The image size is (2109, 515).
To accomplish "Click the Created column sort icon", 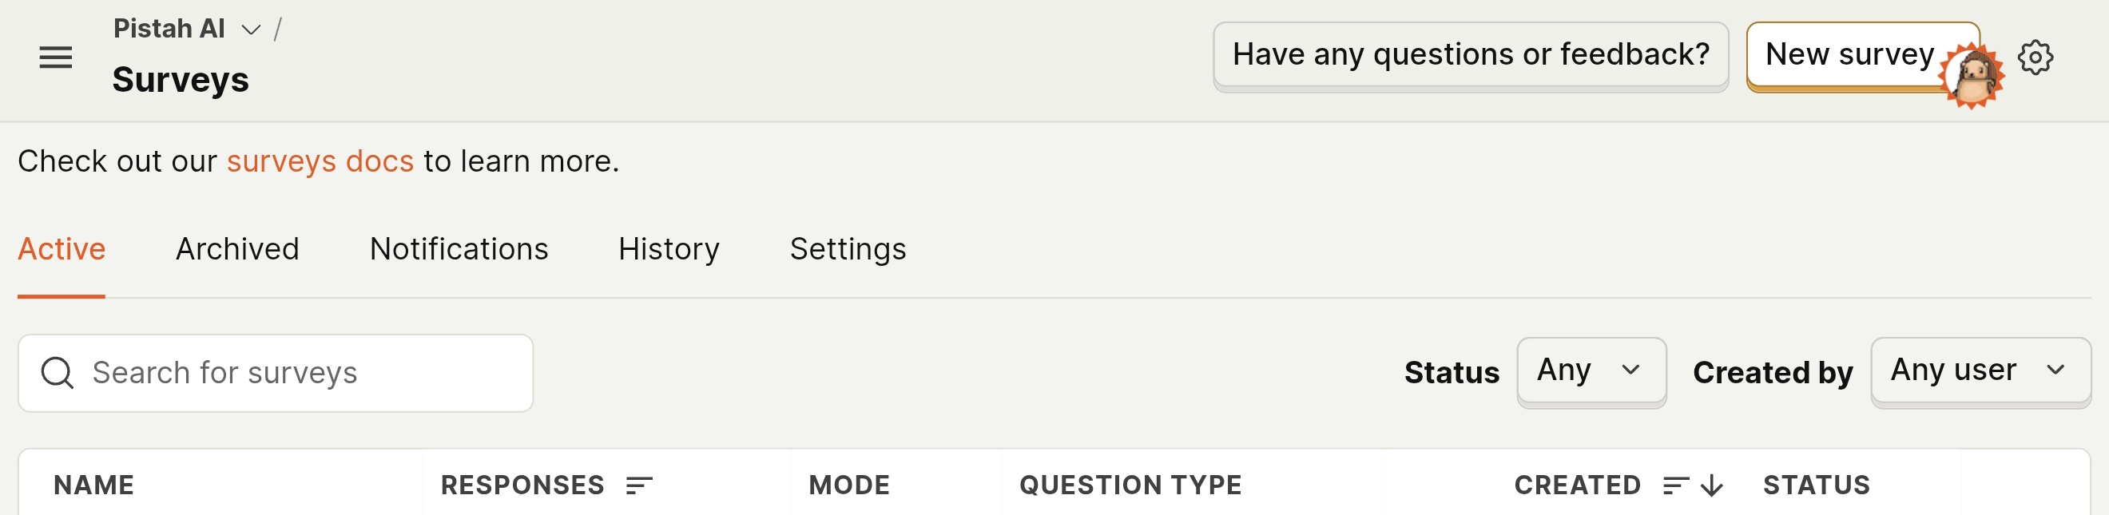I will tap(1675, 485).
